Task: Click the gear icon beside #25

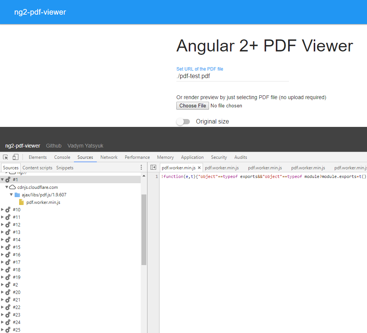Action: [8, 330]
